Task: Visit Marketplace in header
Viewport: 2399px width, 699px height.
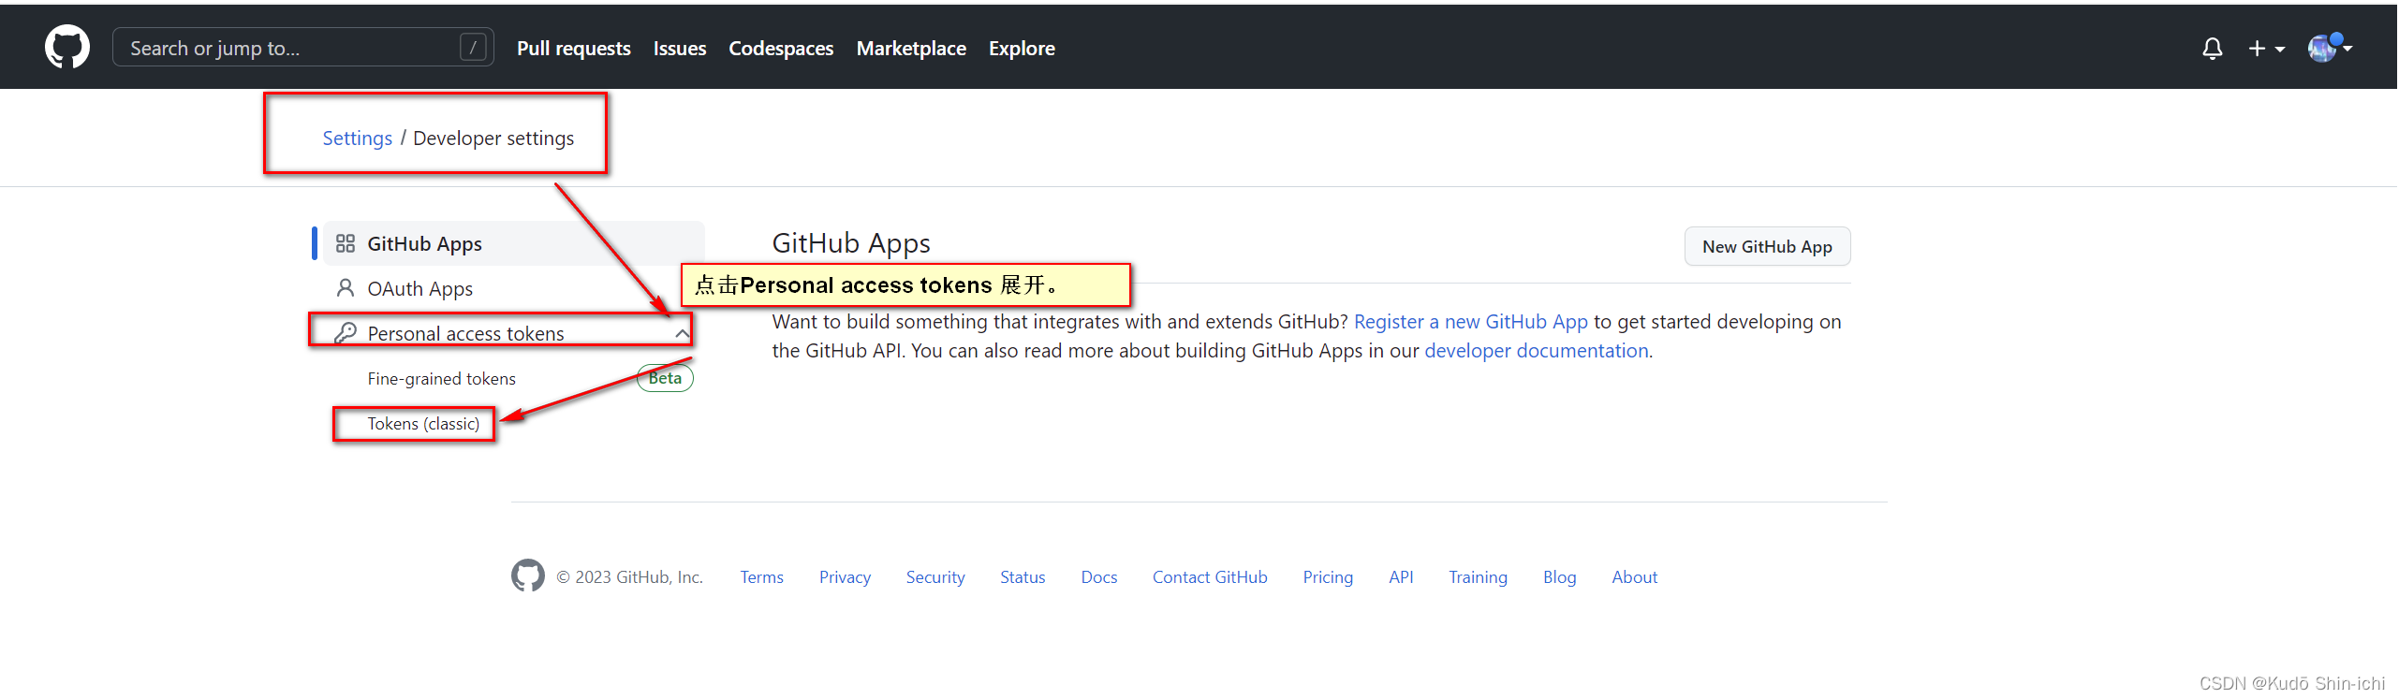Action: [911, 49]
